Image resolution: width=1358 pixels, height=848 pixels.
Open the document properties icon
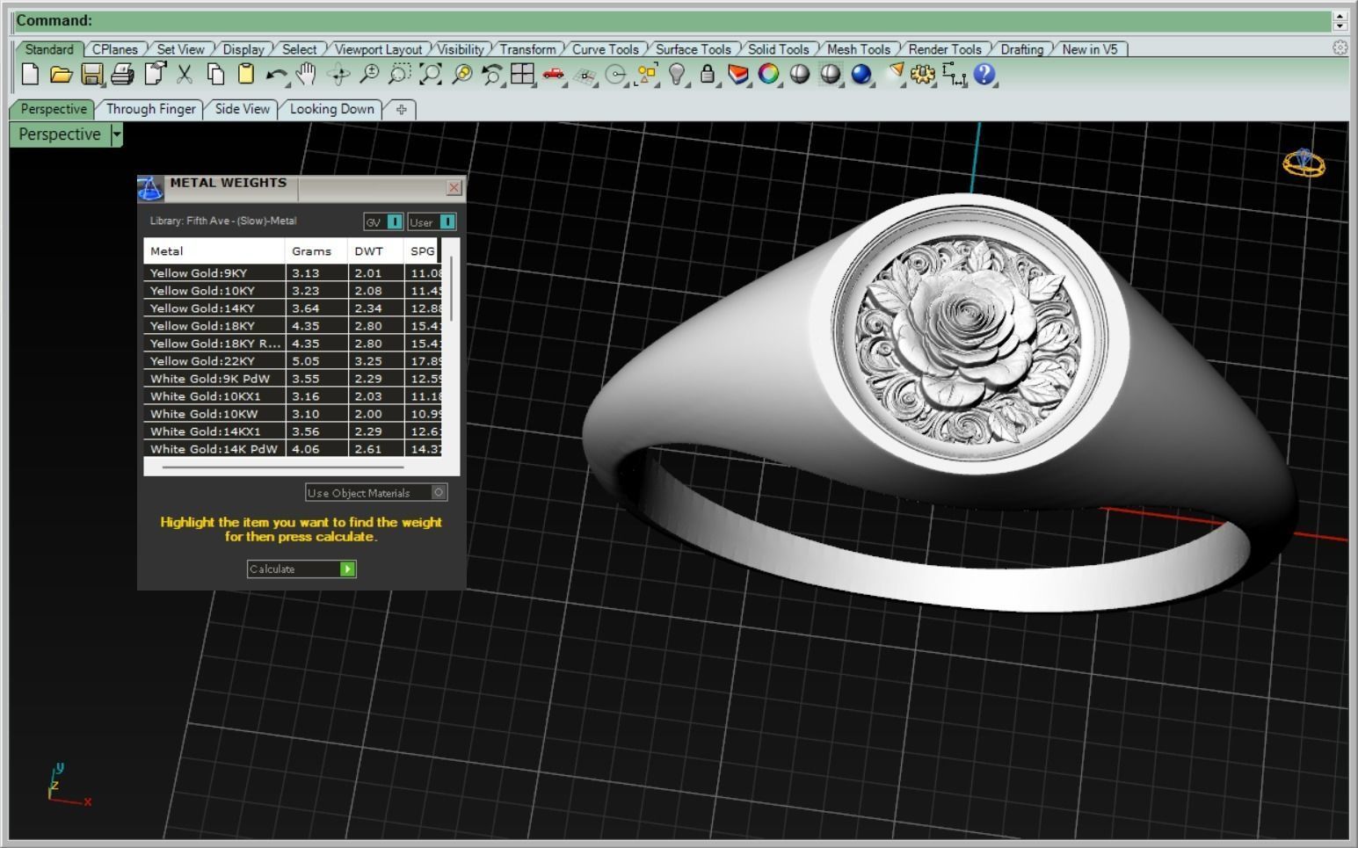tap(155, 75)
